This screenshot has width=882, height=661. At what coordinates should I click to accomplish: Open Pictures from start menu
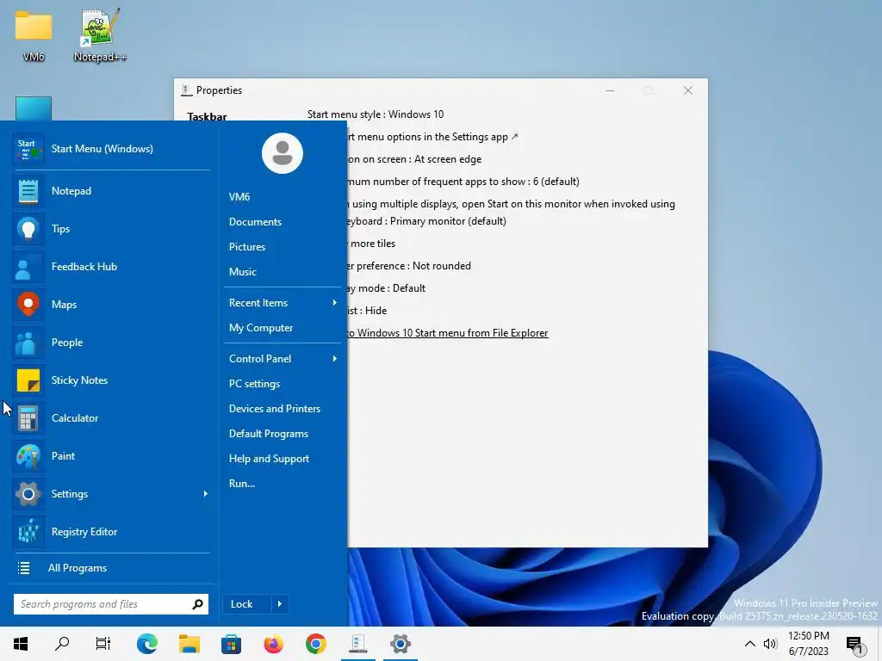(247, 247)
